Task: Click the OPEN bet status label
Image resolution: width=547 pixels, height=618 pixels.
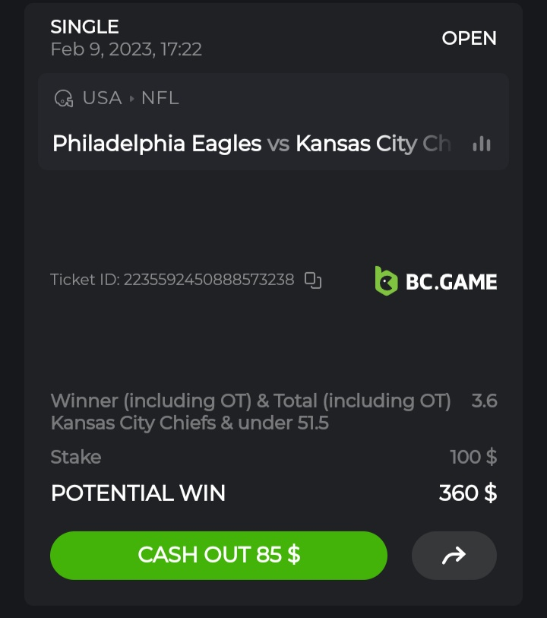Action: pyautogui.click(x=469, y=38)
